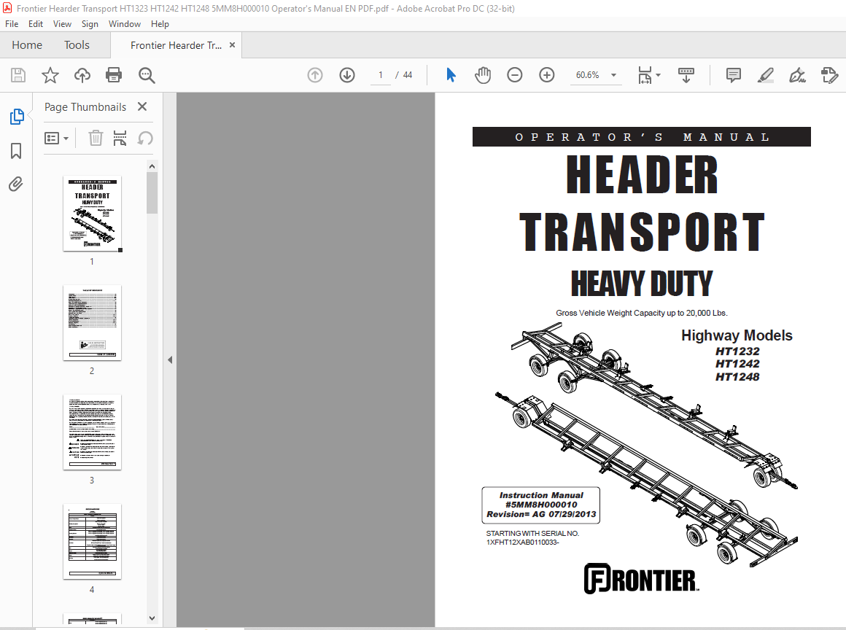Zoom out with minus button
The image size is (846, 630).
pos(515,75)
